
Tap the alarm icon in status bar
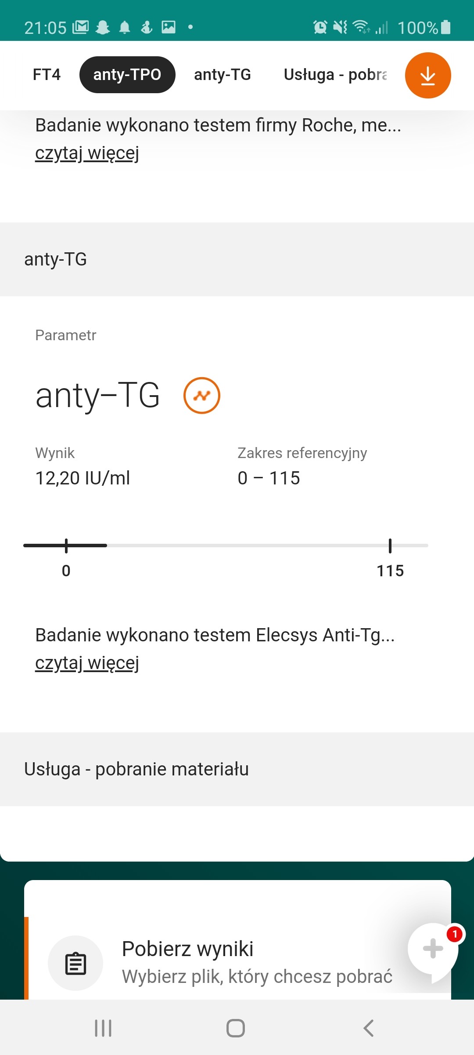tap(320, 27)
